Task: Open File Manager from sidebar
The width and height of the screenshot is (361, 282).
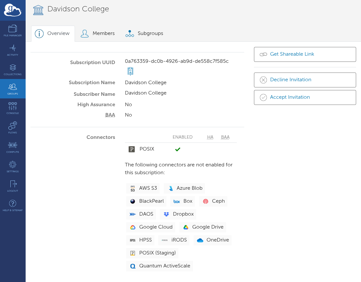Action: 13,30
